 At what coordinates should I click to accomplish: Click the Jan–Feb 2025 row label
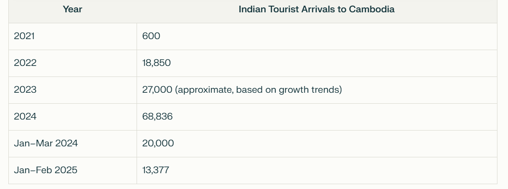(46, 170)
